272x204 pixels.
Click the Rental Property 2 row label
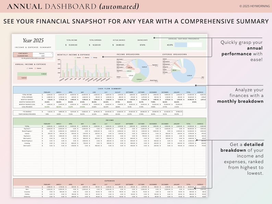click(27, 141)
